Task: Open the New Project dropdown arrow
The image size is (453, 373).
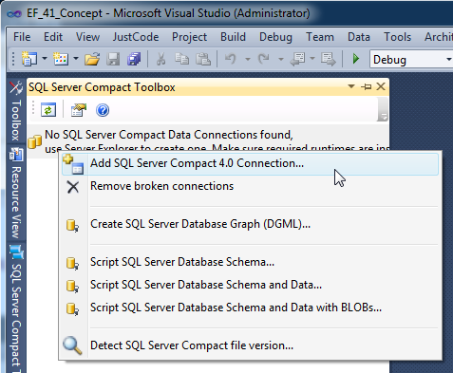Action: [x=45, y=59]
